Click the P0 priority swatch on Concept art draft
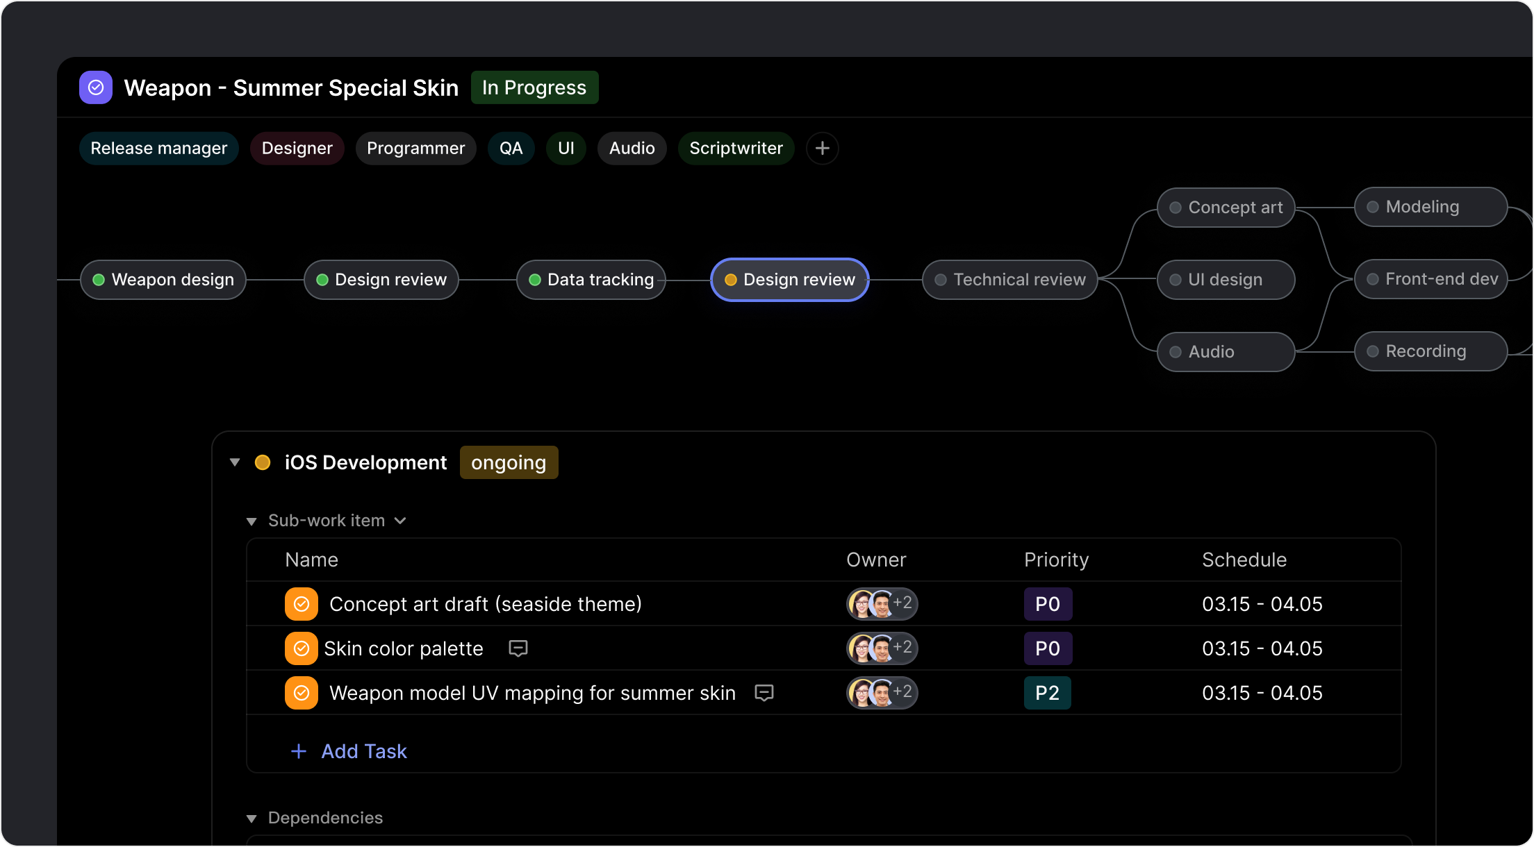 tap(1048, 603)
